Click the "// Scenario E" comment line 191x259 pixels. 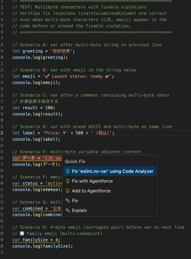pyautogui.click(x=77, y=152)
